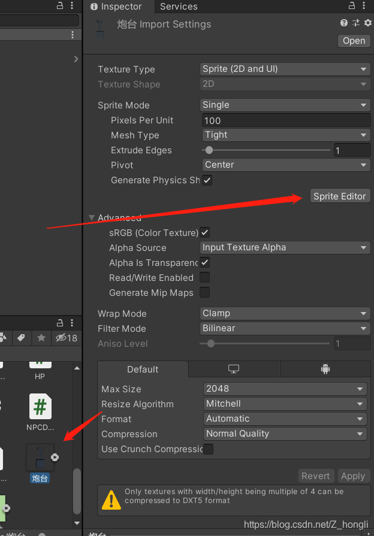
Task: Open the Pivot dropdown
Action: pyautogui.click(x=286, y=165)
